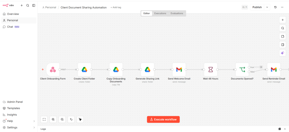The height and width of the screenshot is (132, 289).
Task: Undo with the canvas arrow button
Action: tap(71, 120)
